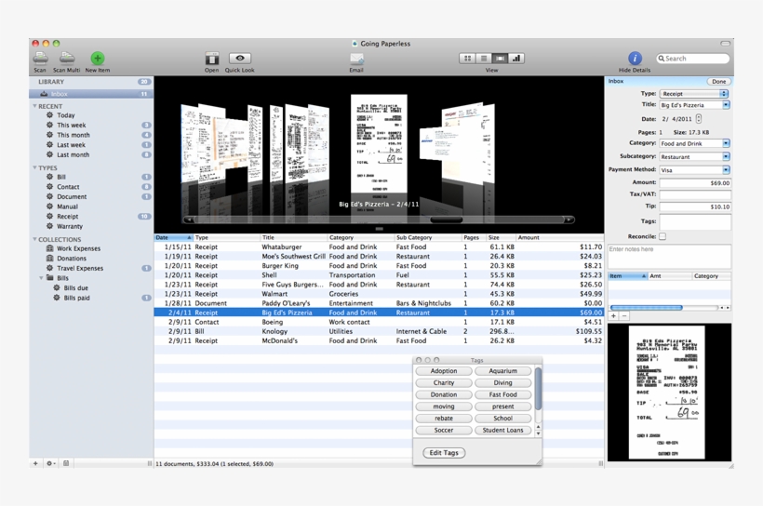Click the Email toolbar icon
This screenshot has width=763, height=506.
point(356,59)
